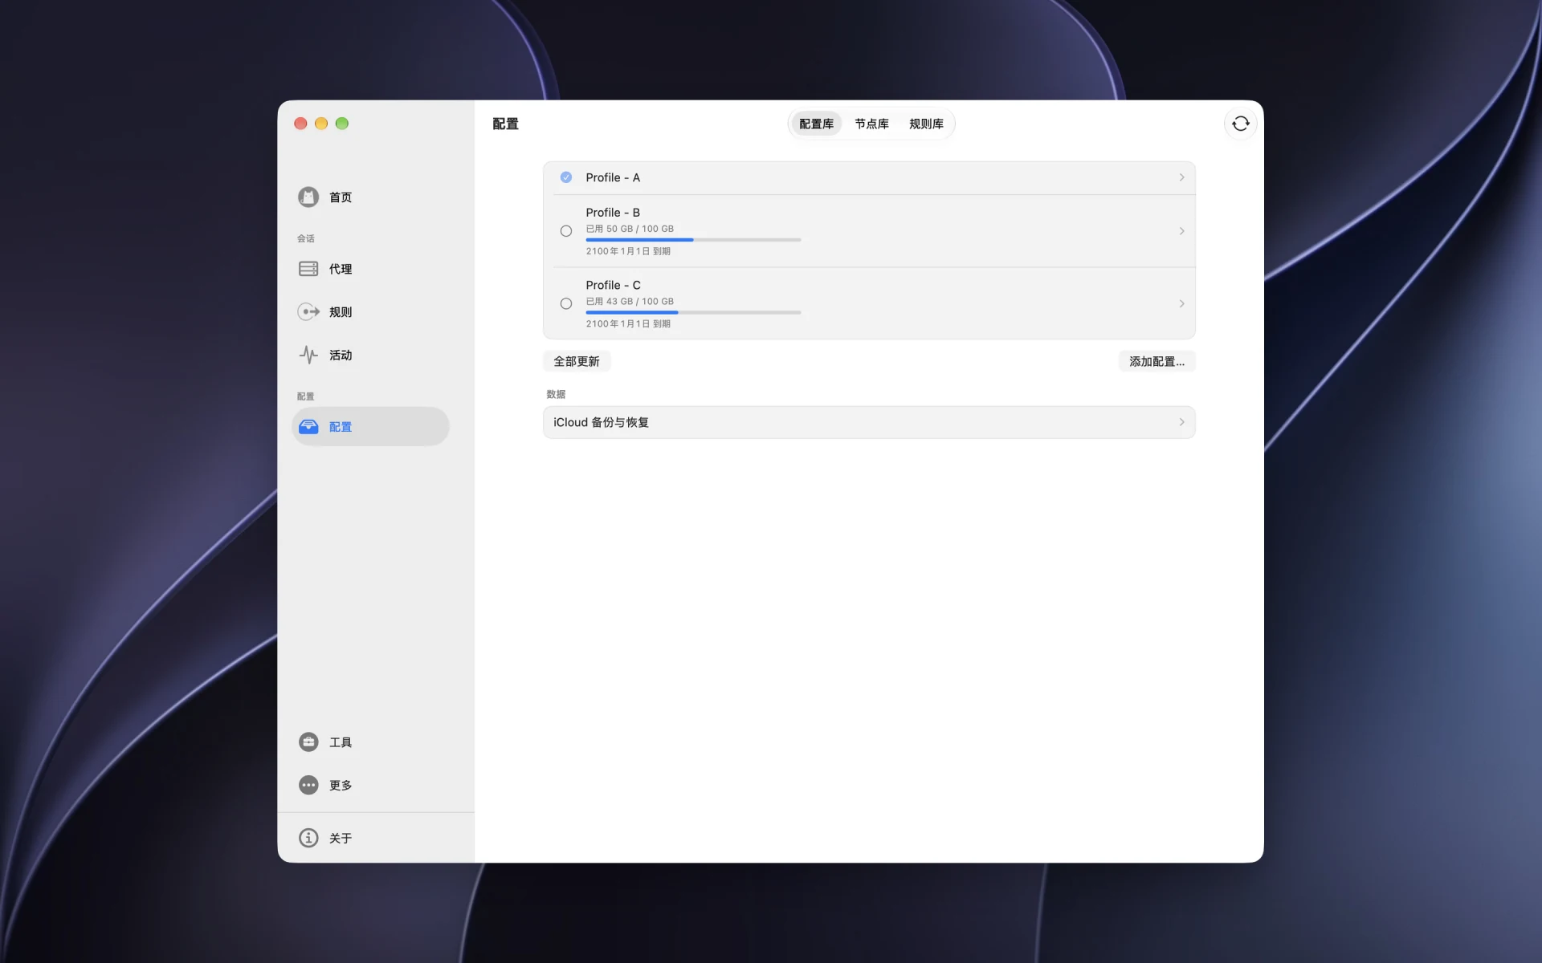
Task: Open 规则 sidebar item
Action: coord(370,311)
